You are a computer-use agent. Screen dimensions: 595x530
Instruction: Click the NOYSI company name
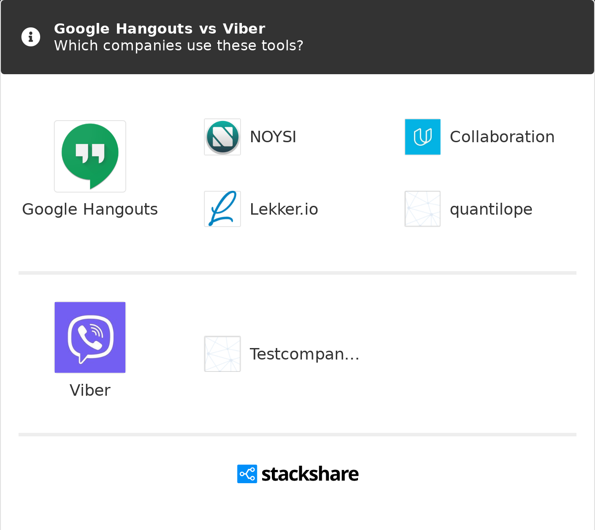point(273,137)
